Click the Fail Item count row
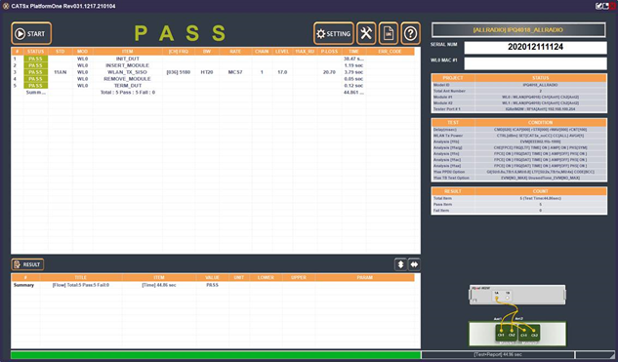The height and width of the screenshot is (362, 618). [x=519, y=211]
